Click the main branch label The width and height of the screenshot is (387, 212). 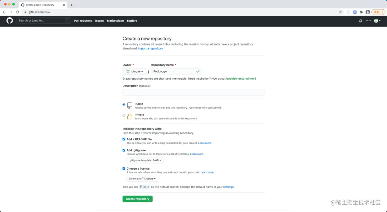(x=145, y=187)
